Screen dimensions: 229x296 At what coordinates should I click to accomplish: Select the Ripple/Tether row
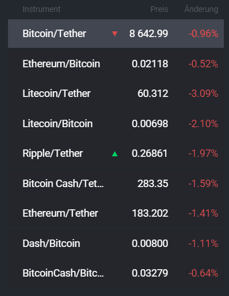(x=116, y=153)
